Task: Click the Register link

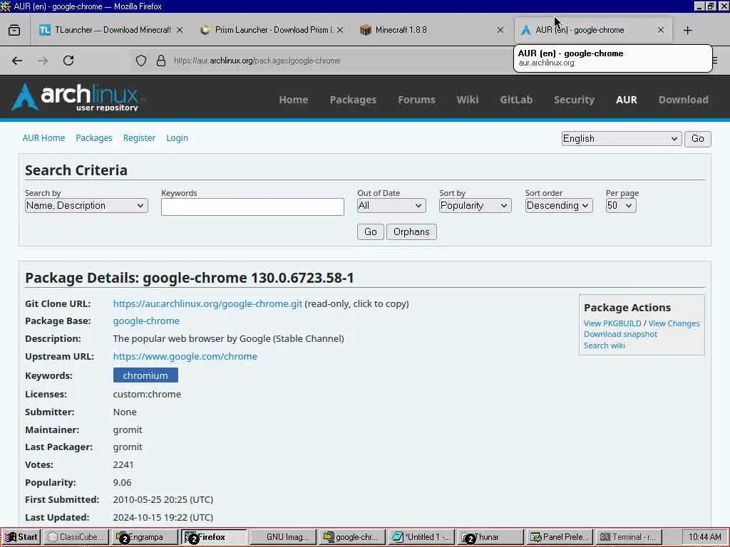Action: pos(139,137)
